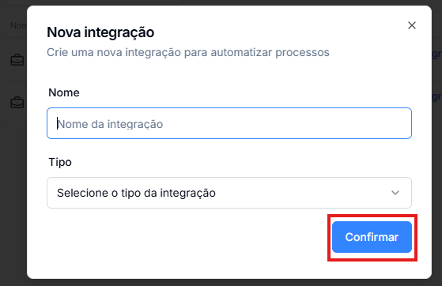Expand the Tipo chevron arrow
The image size is (442, 286).
(395, 193)
